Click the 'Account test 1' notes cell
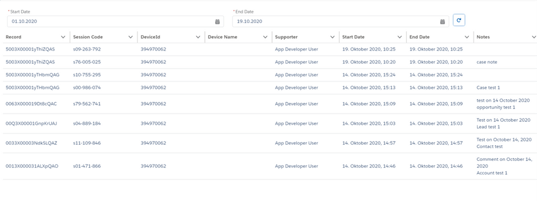Image resolution: width=537 pixels, height=201 pixels. pos(492,173)
